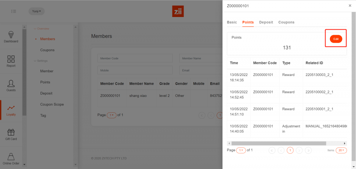Click the Zii logo

178,11
